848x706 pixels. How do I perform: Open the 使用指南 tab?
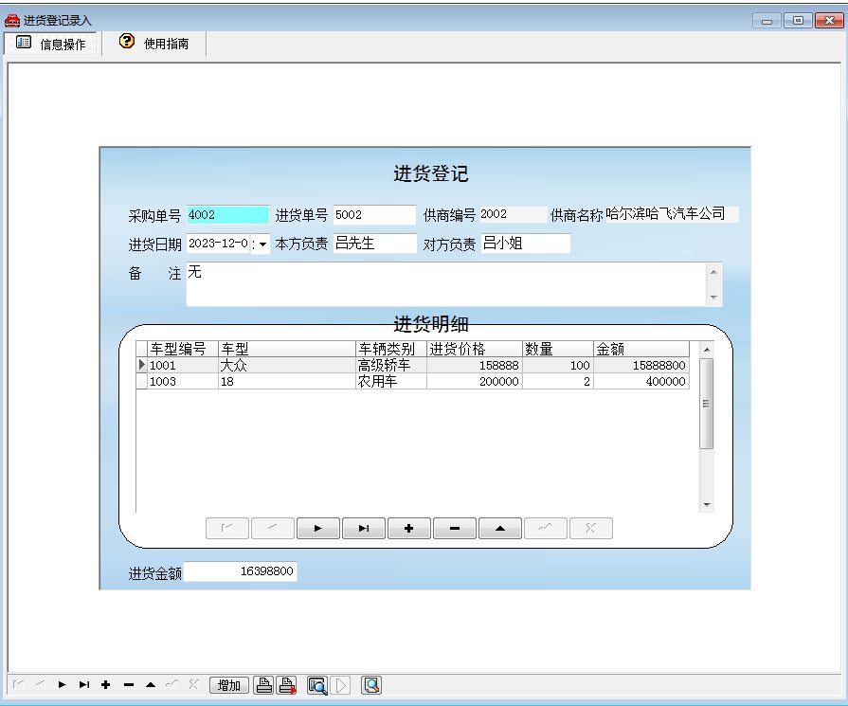153,44
